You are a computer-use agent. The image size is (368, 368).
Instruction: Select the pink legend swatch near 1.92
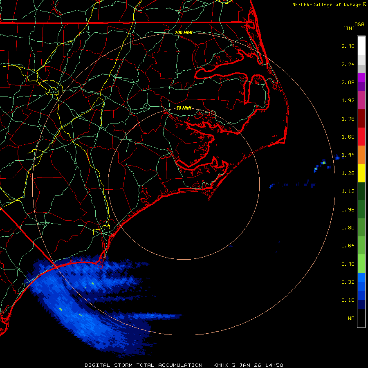pos(361,100)
